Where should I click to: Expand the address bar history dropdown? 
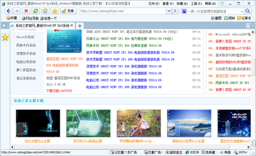point(169,11)
